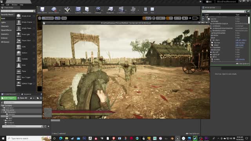Click the Content Browser folder search field
Screen dimensions: 251x141
(22, 102)
